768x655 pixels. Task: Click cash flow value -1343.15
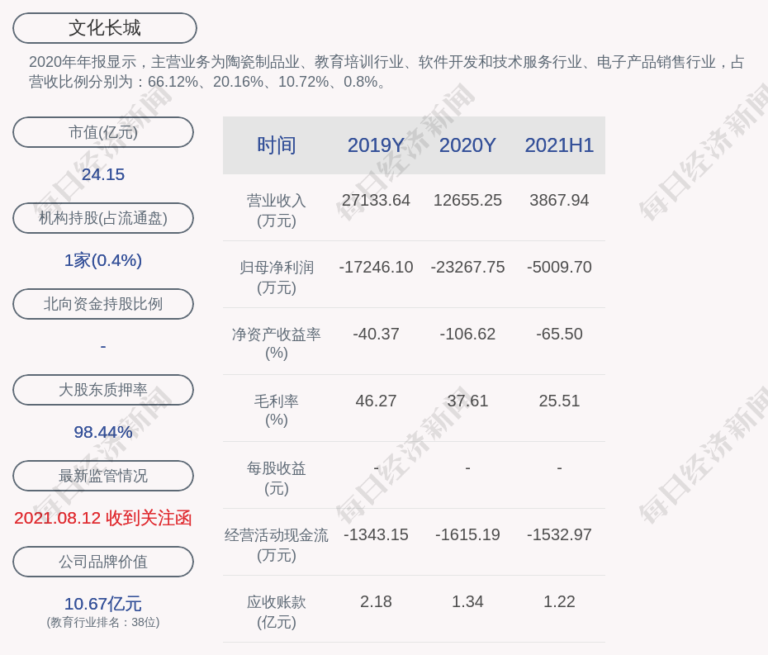click(x=376, y=534)
